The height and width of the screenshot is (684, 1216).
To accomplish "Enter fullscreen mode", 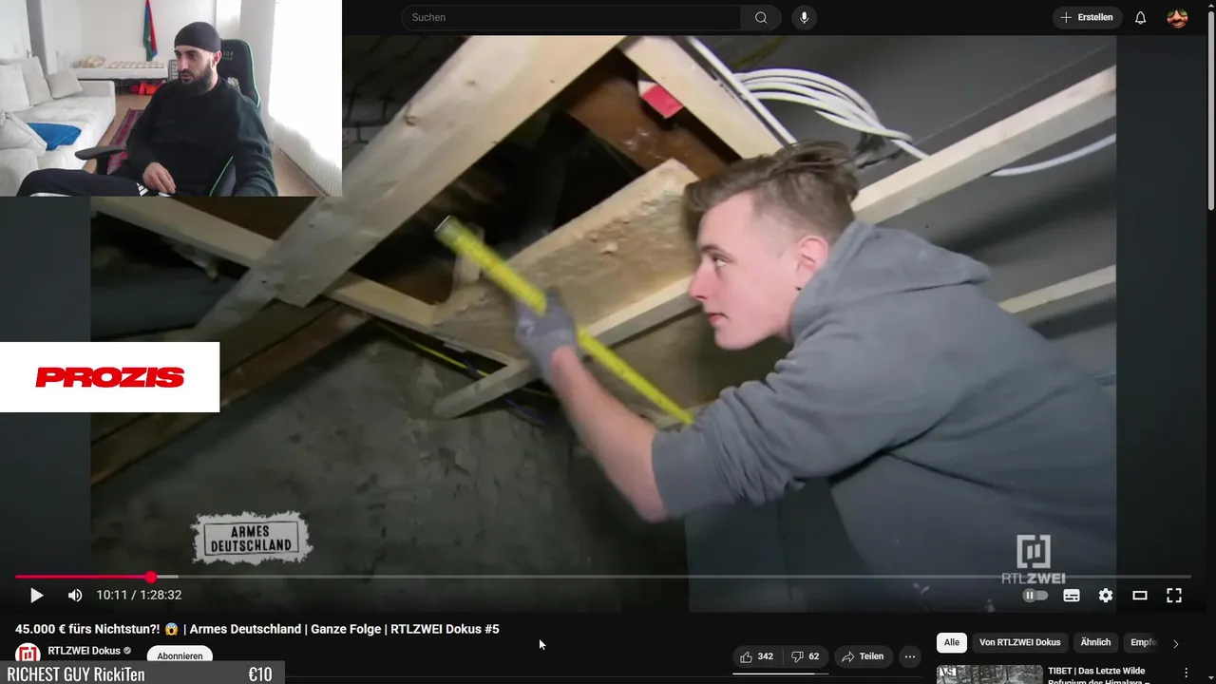I will 1174,596.
